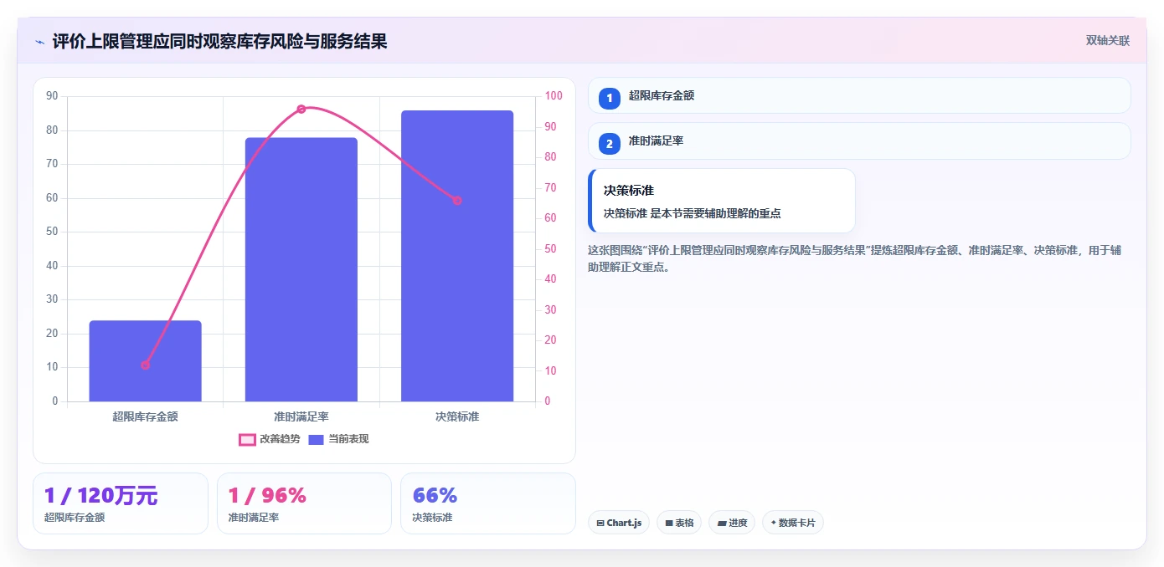The width and height of the screenshot is (1164, 567).
Task: Click the left axis value 90
Action: point(53,96)
